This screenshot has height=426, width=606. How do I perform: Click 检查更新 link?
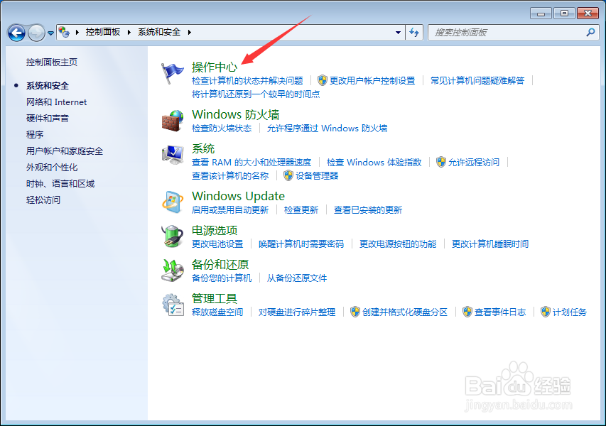pyautogui.click(x=301, y=209)
